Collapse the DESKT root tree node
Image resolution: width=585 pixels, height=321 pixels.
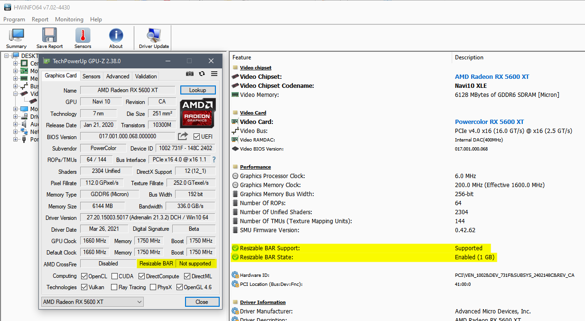click(7, 56)
